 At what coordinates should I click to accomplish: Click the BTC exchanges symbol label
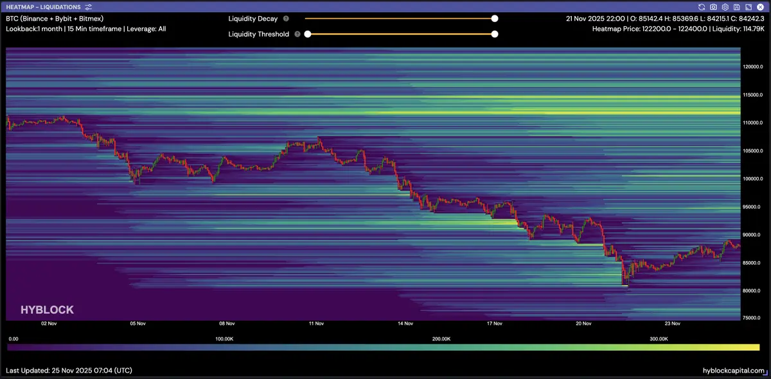[55, 19]
